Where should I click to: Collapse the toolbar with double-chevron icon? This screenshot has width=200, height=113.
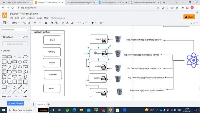pos(197,23)
